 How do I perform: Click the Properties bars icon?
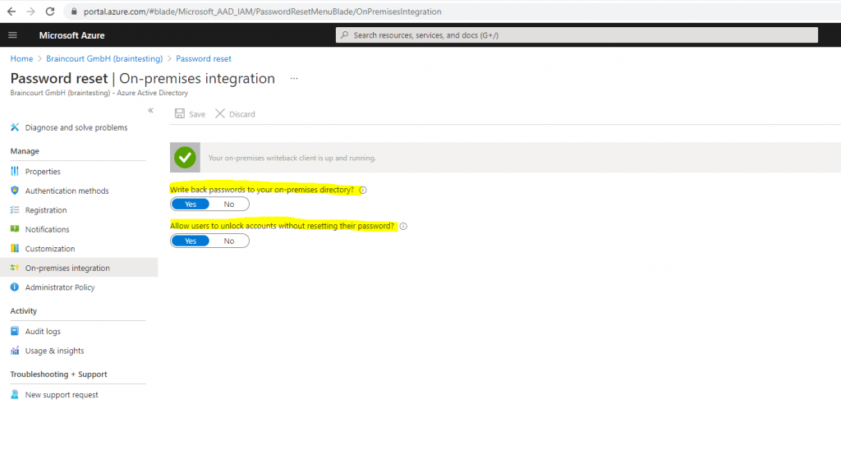click(x=15, y=171)
